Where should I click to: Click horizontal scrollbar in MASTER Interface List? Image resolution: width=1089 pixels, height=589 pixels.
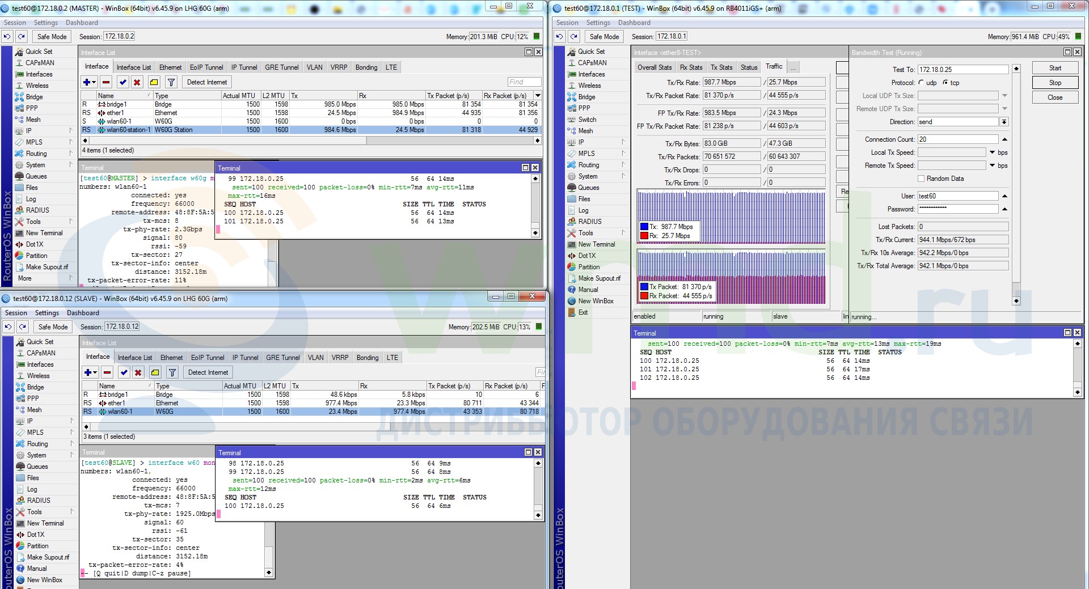[312, 140]
